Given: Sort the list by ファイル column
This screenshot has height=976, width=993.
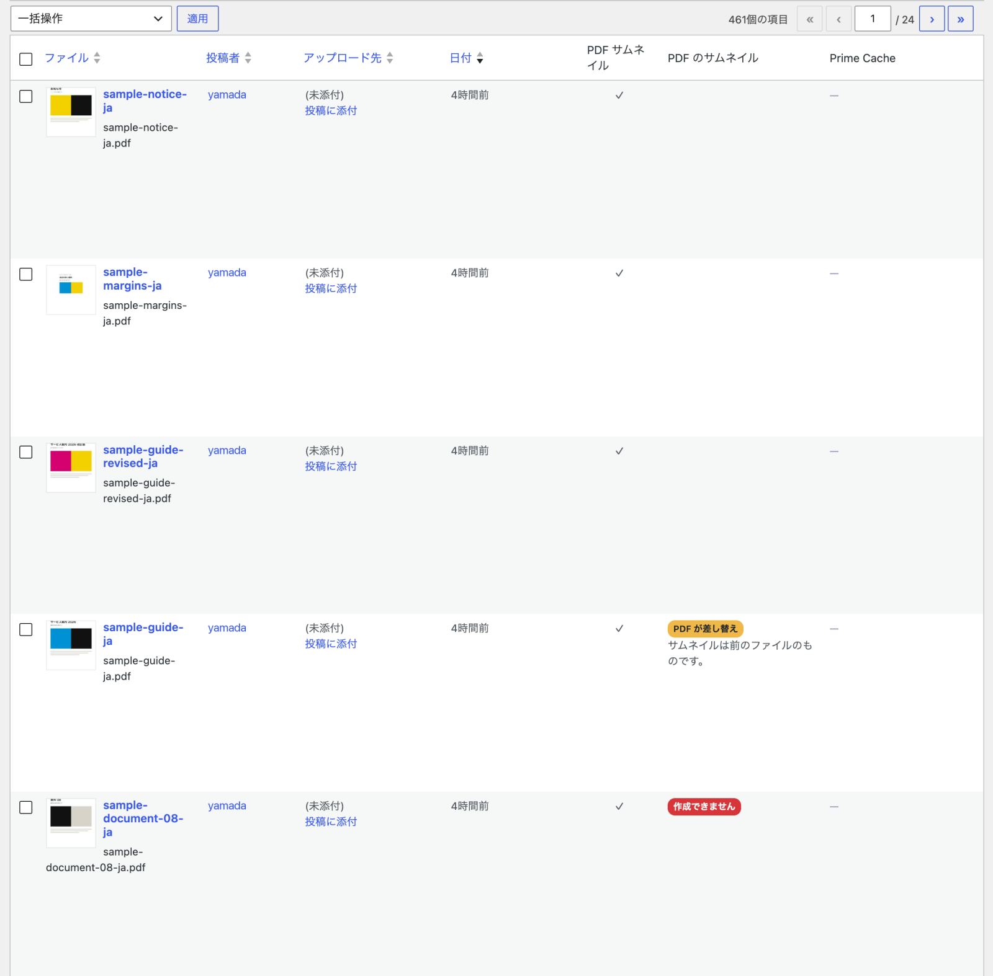Looking at the screenshot, I should coord(72,58).
